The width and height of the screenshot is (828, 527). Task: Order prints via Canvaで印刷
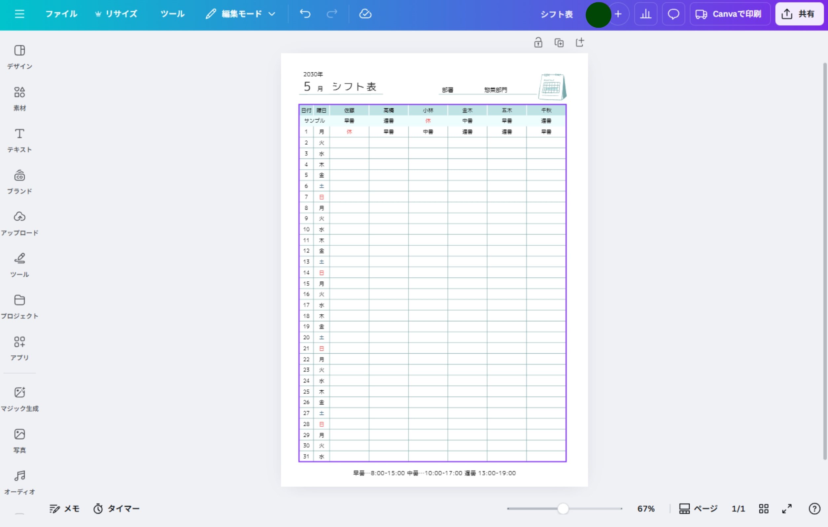730,14
